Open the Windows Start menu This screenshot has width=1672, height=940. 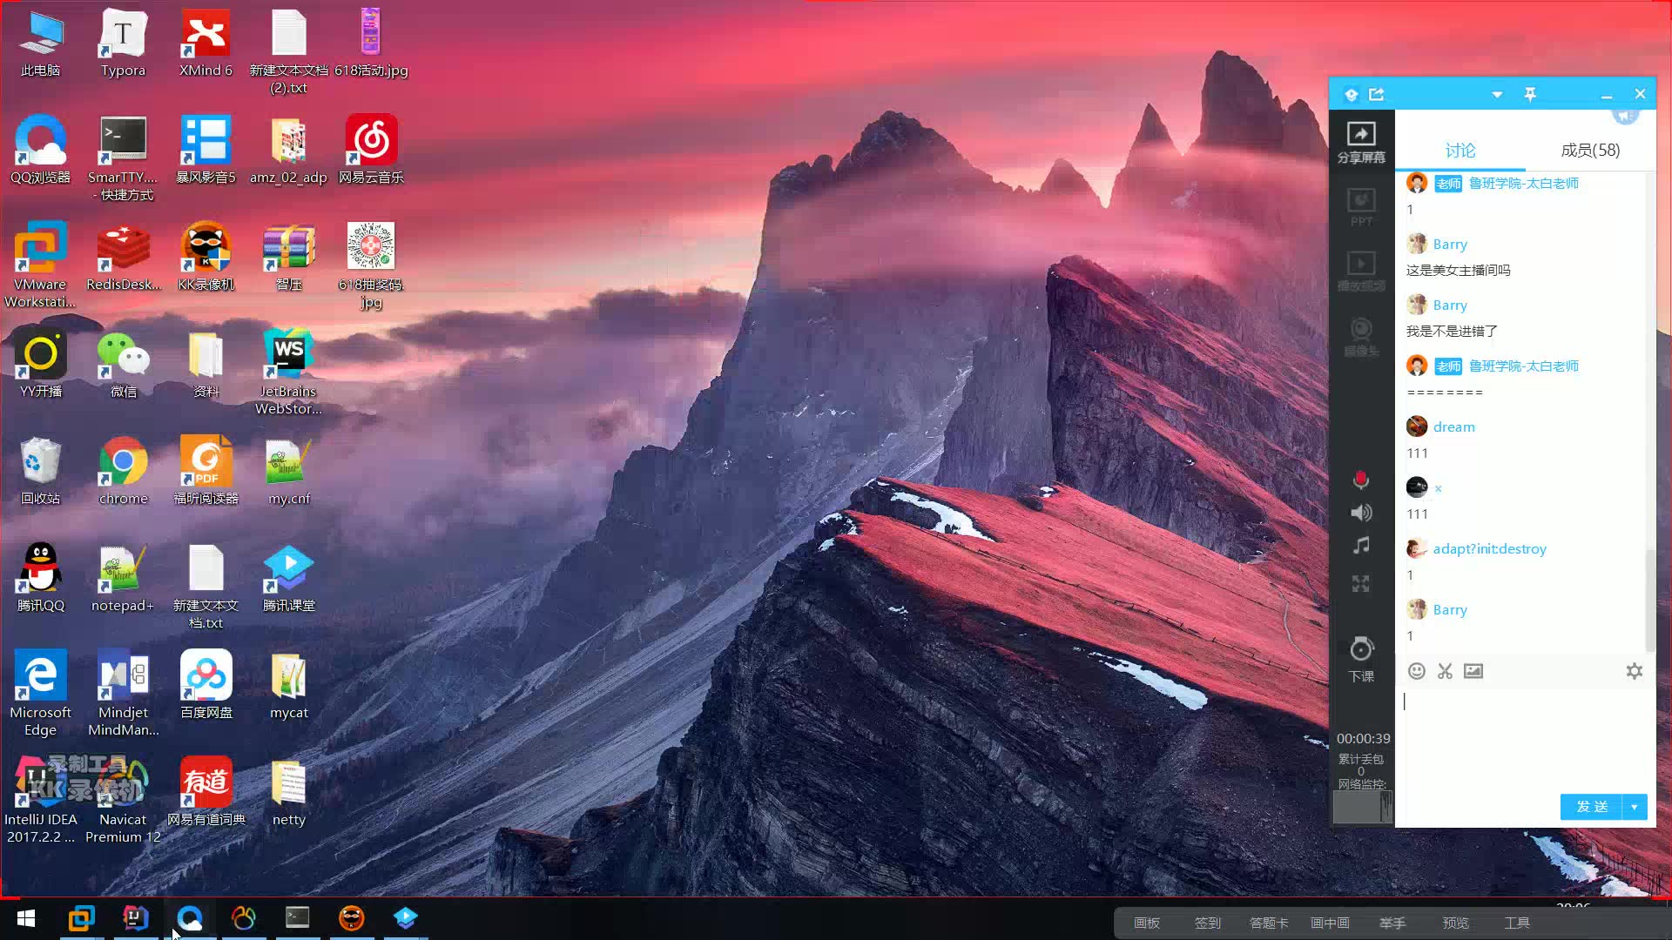pos(26,918)
